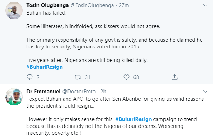The image size is (213, 140).
Task: Retweet Tosin Olugbenga's tweet using arrows icon
Action: click(x=78, y=77)
